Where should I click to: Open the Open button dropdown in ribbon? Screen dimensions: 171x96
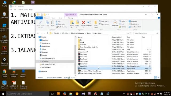(126, 21)
